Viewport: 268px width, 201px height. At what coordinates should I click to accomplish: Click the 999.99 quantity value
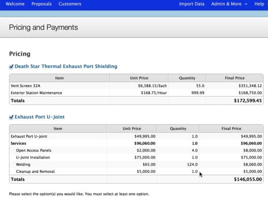coord(198,93)
